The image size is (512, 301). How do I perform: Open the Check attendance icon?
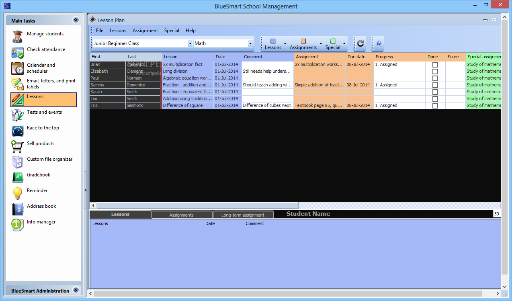point(17,53)
